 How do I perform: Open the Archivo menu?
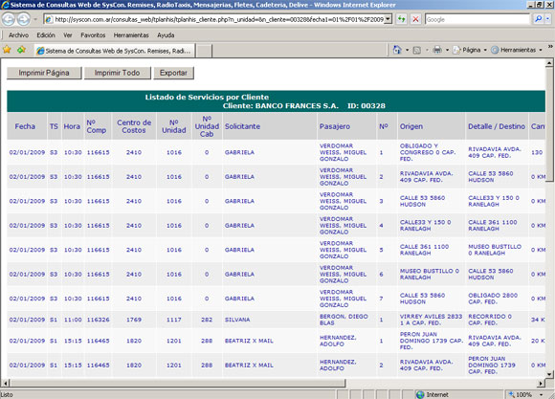18,35
